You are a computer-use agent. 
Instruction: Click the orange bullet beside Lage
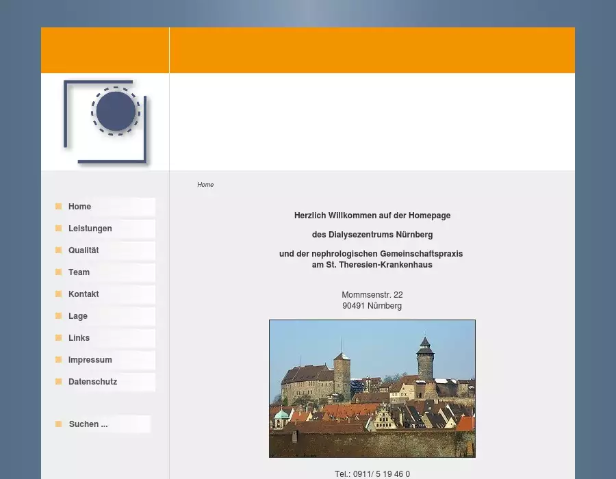[x=59, y=316]
